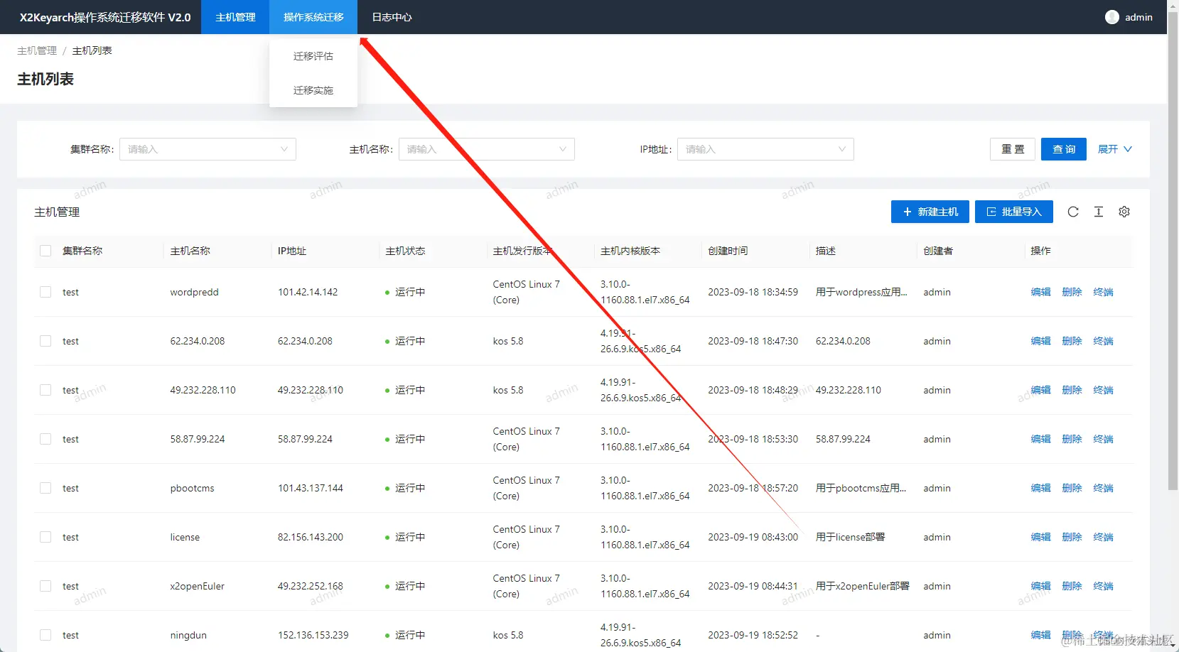Click the admin avatar icon
This screenshot has width=1179, height=652.
coord(1112,17)
